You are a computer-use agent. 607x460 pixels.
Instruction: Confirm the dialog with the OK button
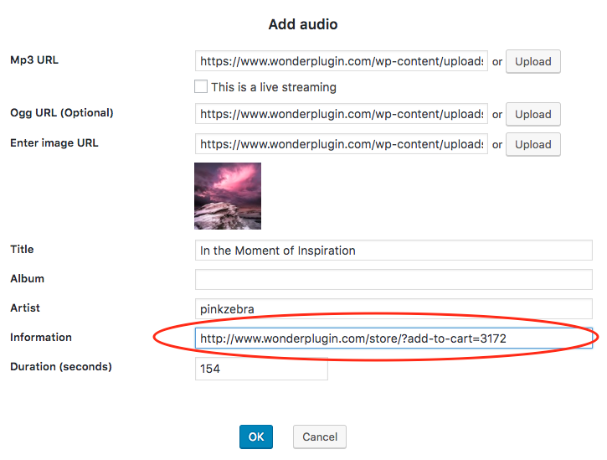click(x=256, y=437)
